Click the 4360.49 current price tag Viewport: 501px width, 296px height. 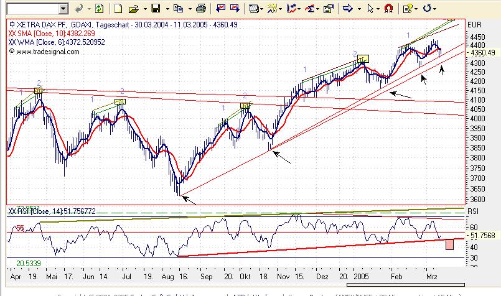point(483,53)
